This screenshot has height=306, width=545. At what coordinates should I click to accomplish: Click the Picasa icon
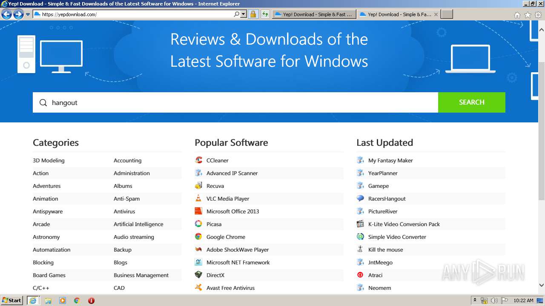198,224
